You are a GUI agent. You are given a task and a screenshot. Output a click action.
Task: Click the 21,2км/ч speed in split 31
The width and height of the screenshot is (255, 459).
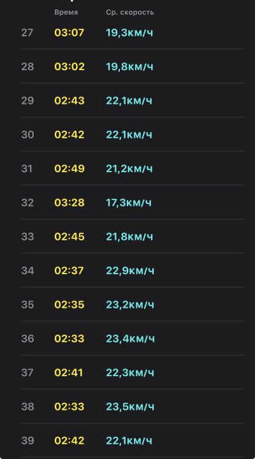(129, 168)
